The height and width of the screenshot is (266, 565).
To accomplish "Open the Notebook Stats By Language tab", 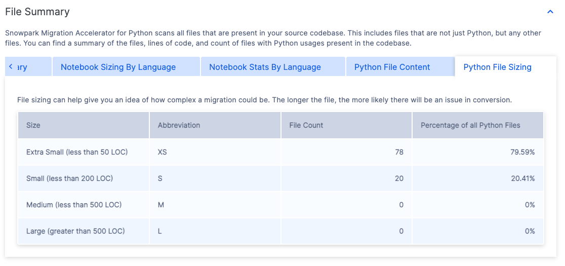I will [x=265, y=67].
